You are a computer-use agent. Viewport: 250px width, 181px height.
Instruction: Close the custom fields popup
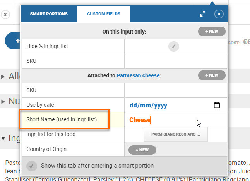(219, 14)
